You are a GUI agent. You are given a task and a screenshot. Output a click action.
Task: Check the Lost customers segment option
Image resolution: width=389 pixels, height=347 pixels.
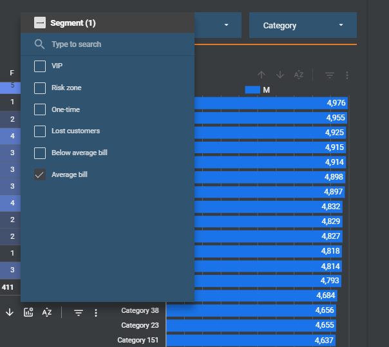(x=40, y=131)
